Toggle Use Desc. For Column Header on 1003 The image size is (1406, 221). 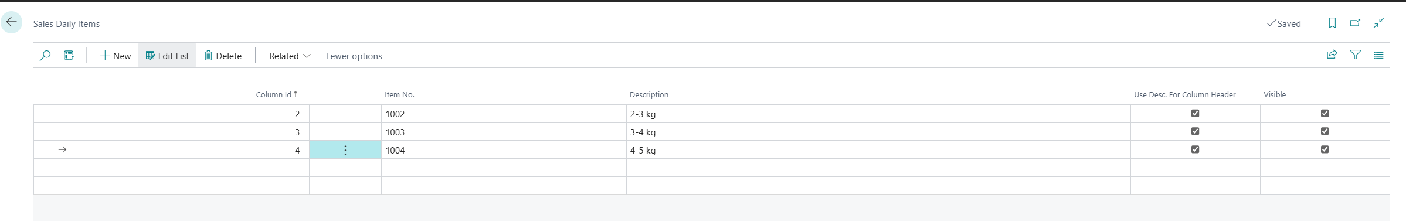coord(1195,131)
